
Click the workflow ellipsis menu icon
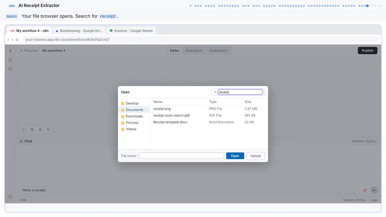pos(69,51)
